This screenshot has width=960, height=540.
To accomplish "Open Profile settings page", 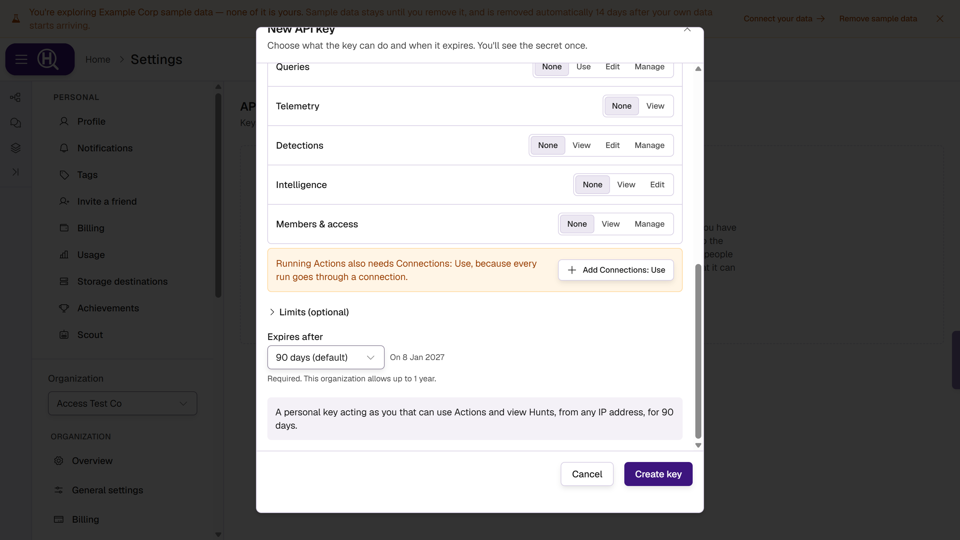I will [x=123, y=121].
